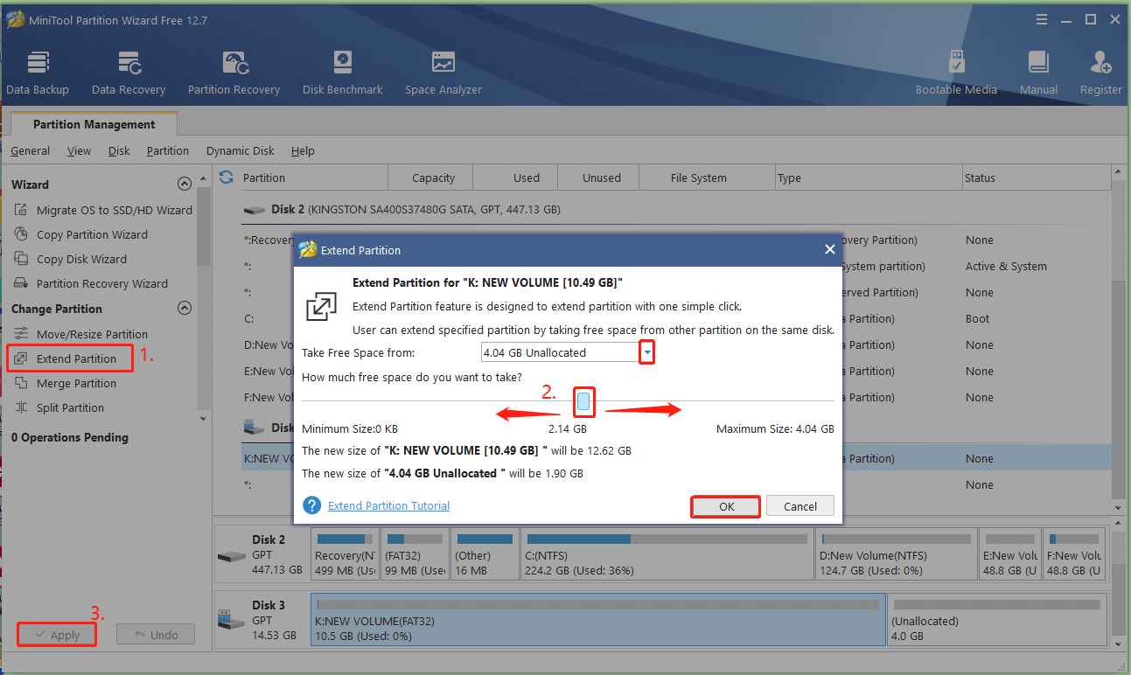
Task: Select the D:New Volume(NTFS) block in the disk map
Action: pos(897,553)
